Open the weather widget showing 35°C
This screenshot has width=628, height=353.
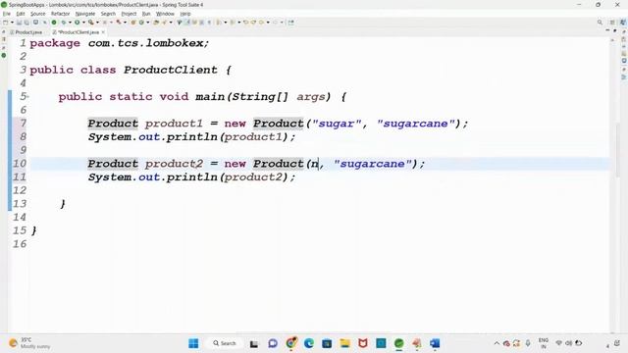(x=29, y=343)
